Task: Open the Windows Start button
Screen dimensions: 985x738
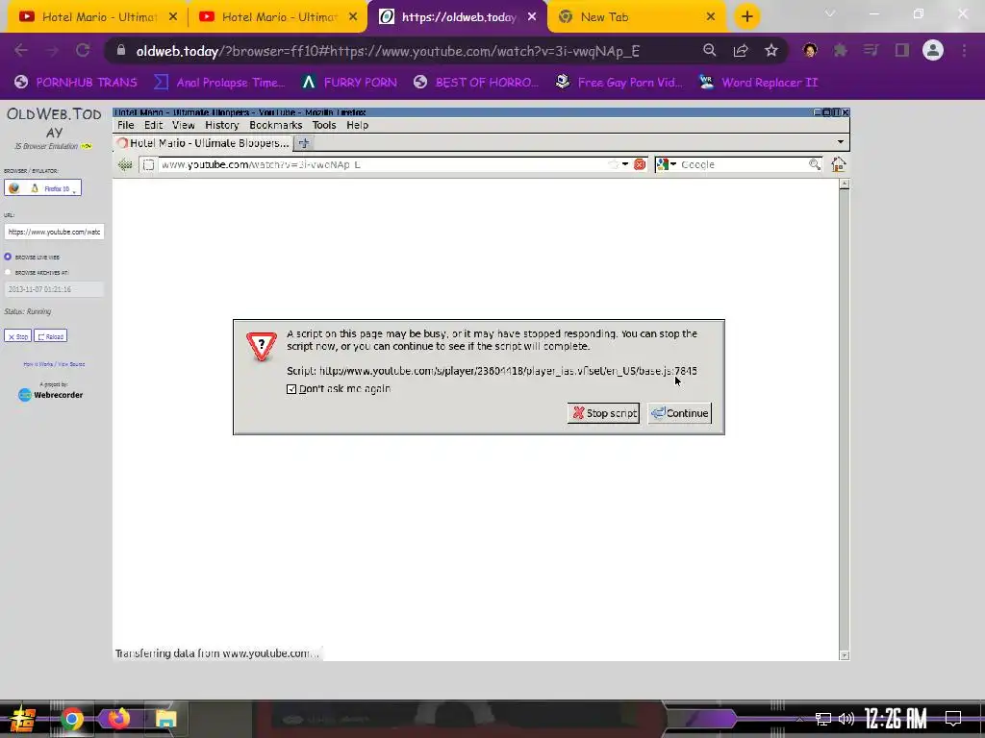Action: [23, 719]
